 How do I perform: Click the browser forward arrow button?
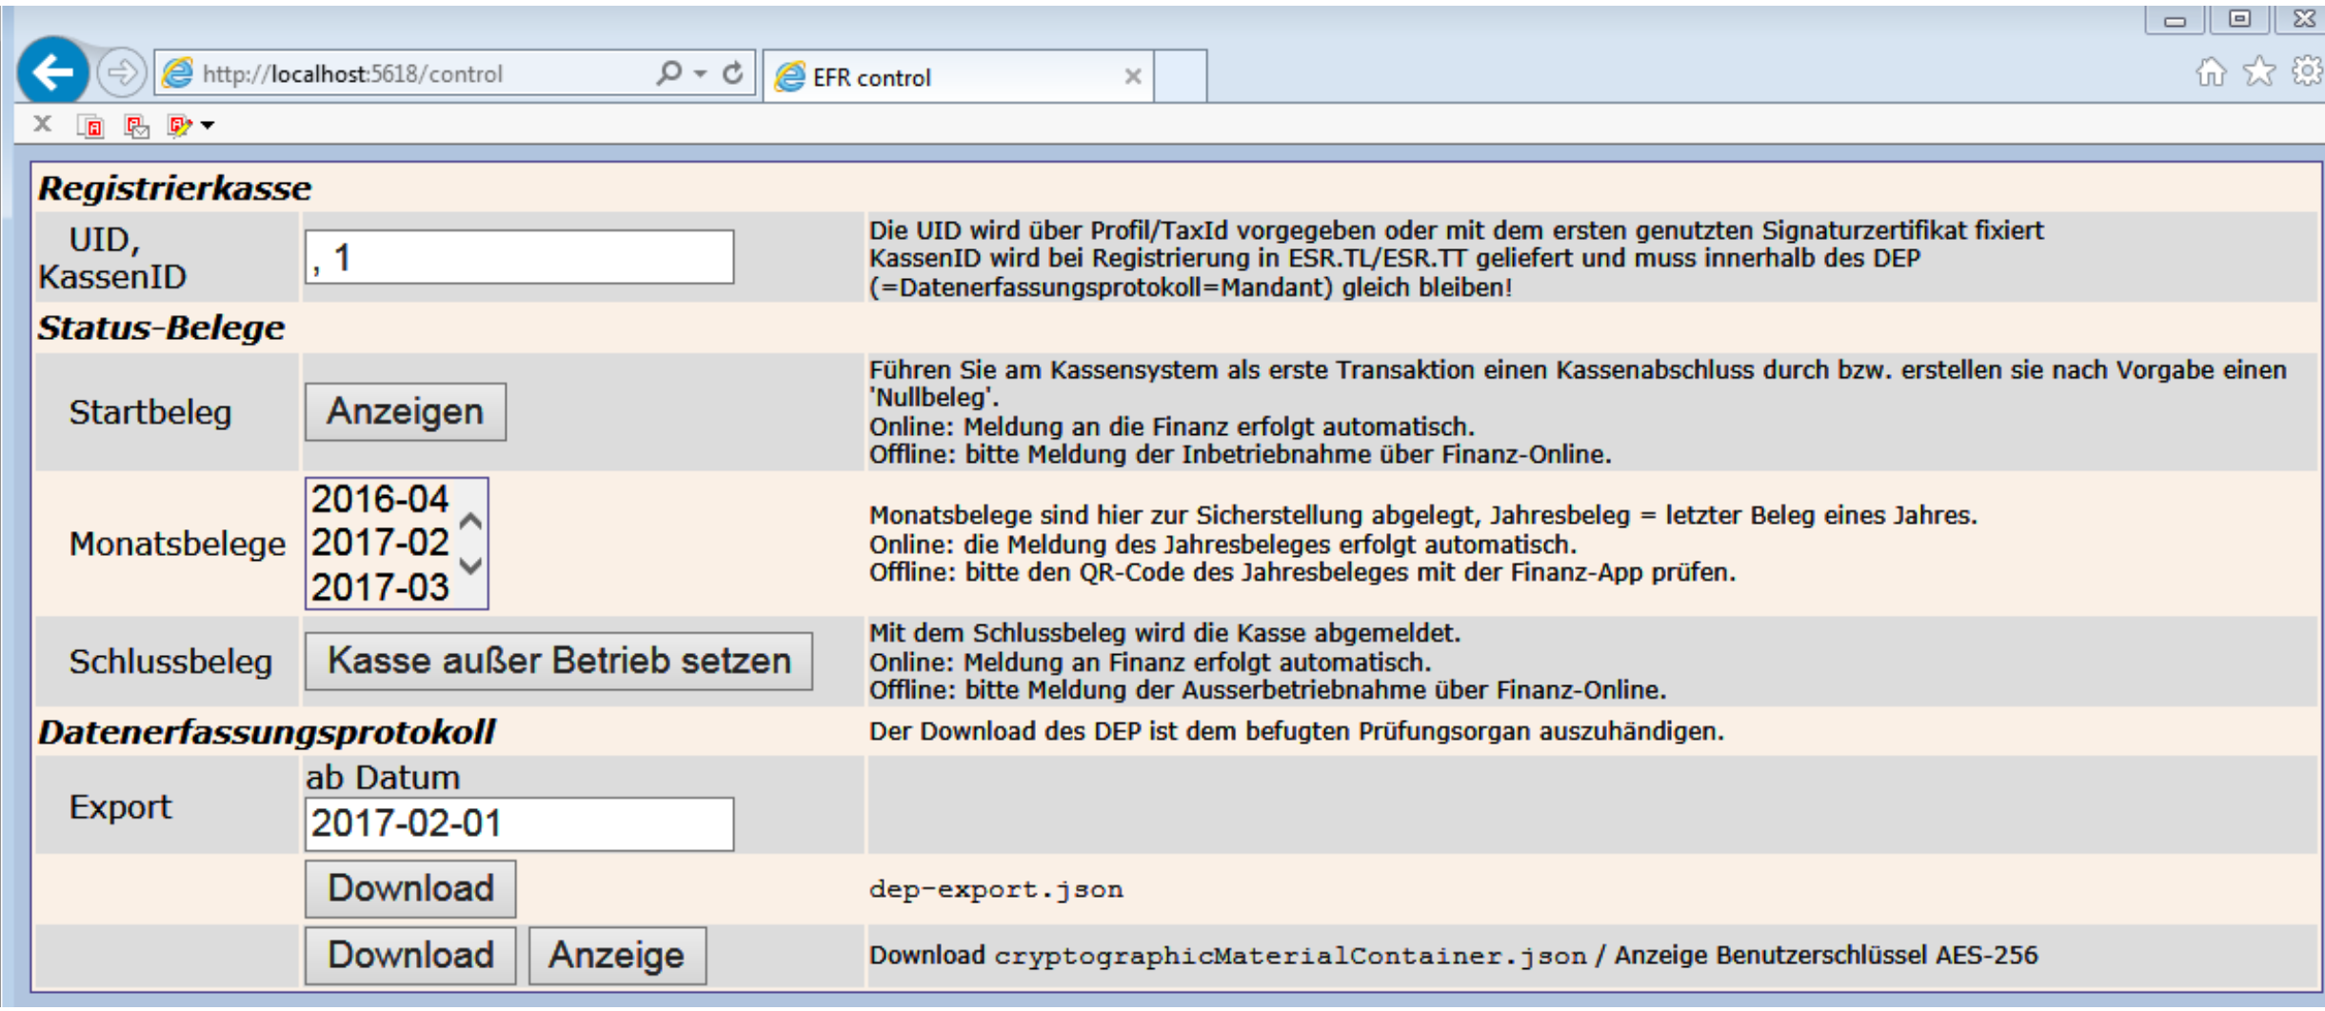pyautogui.click(x=121, y=72)
